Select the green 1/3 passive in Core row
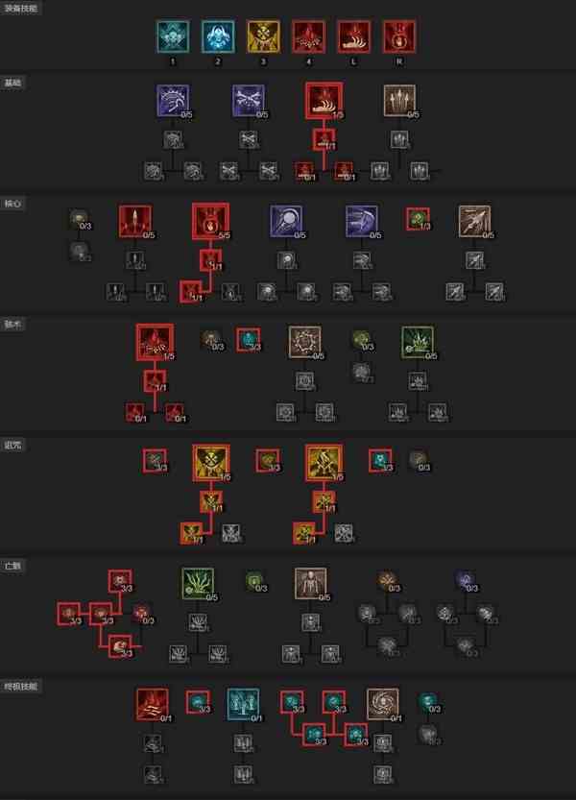Image resolution: width=576 pixels, height=800 pixels. pos(418,219)
